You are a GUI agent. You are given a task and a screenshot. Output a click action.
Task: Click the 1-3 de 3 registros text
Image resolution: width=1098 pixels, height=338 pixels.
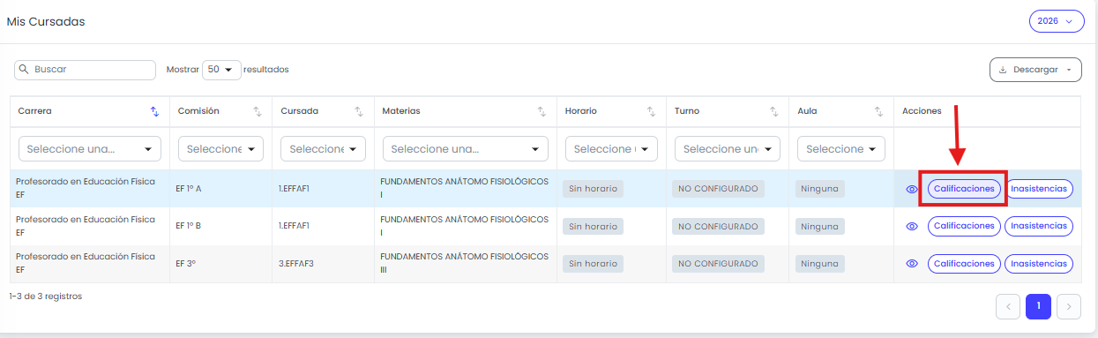[46, 297]
